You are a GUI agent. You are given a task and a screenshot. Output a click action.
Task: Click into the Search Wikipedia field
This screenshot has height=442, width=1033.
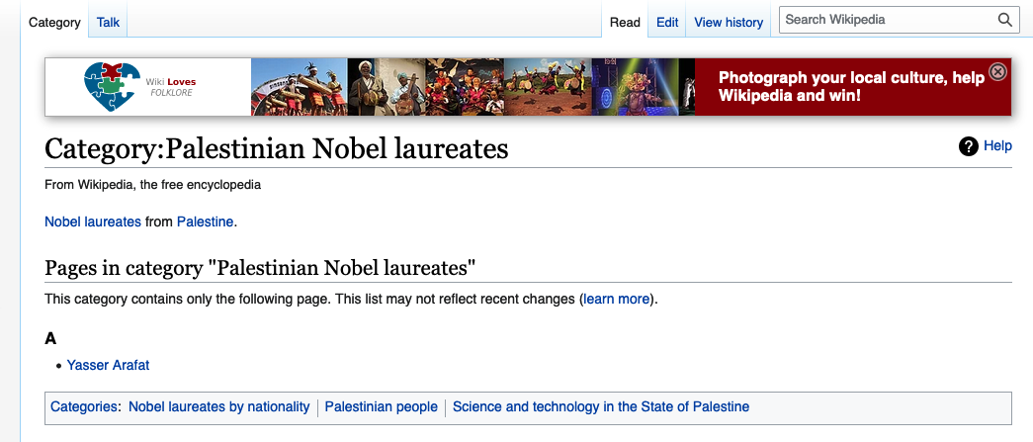coord(888,20)
